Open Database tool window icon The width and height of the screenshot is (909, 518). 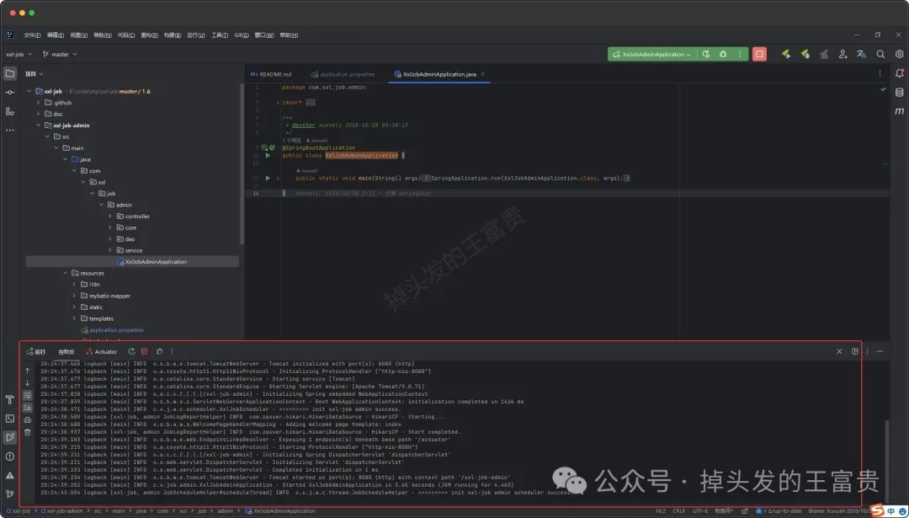(x=899, y=93)
